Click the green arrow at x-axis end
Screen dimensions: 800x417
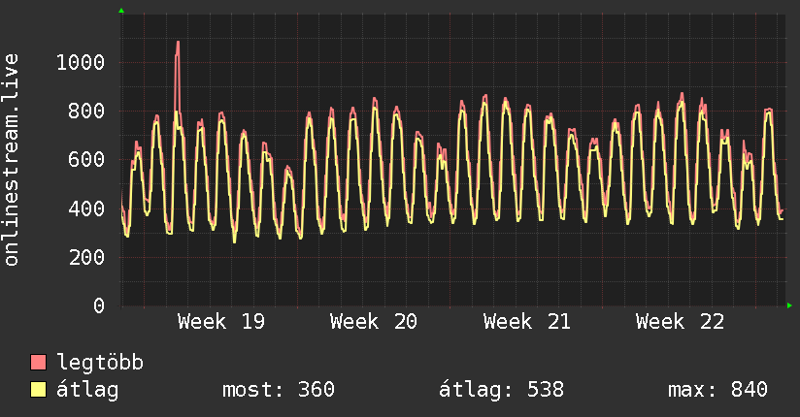pos(789,305)
